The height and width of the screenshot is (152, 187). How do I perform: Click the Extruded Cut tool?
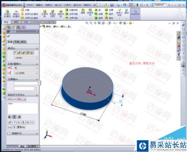point(45,14)
